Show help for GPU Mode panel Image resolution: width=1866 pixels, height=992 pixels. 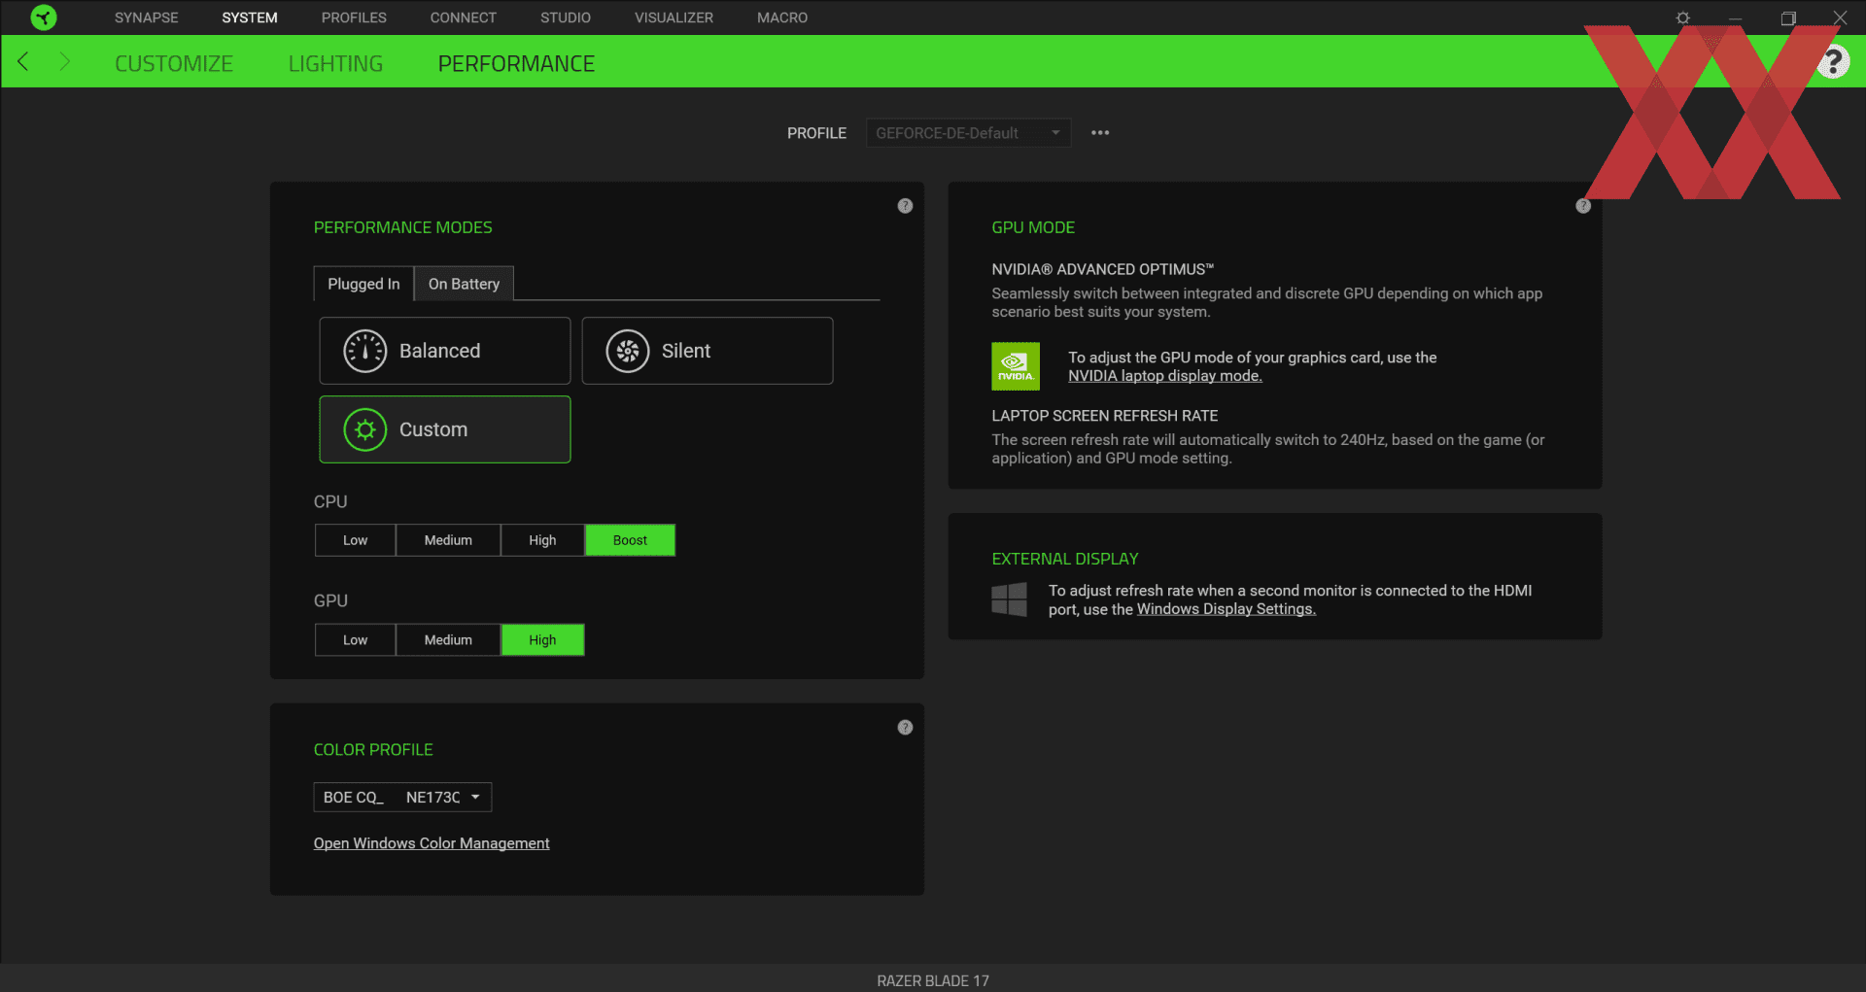1583,206
